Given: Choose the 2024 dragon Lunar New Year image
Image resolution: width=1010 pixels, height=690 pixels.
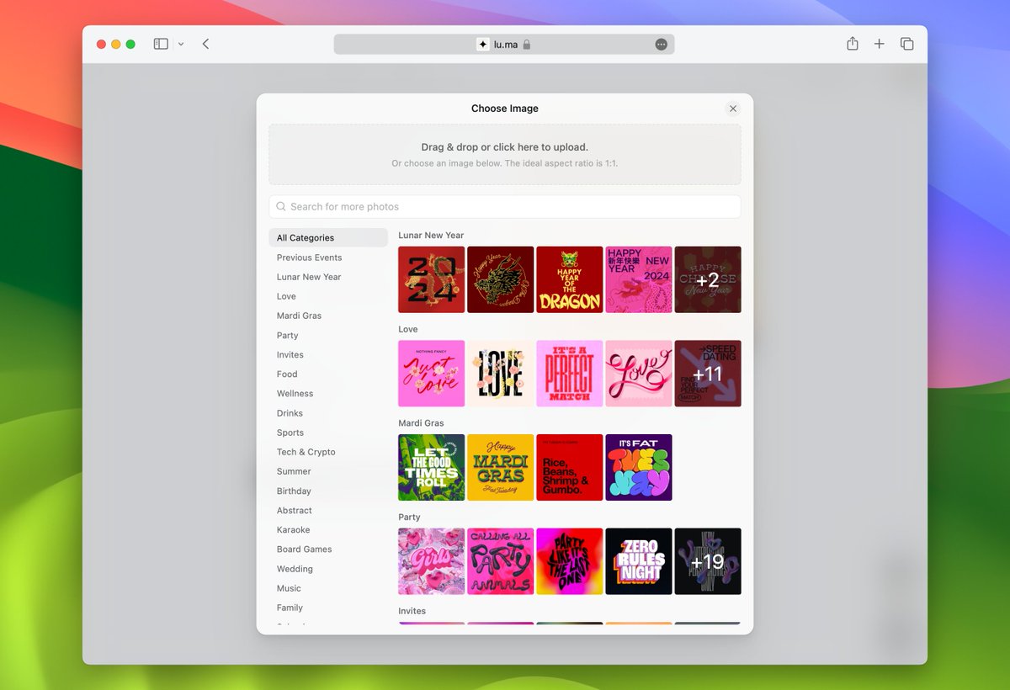Looking at the screenshot, I should tap(432, 279).
